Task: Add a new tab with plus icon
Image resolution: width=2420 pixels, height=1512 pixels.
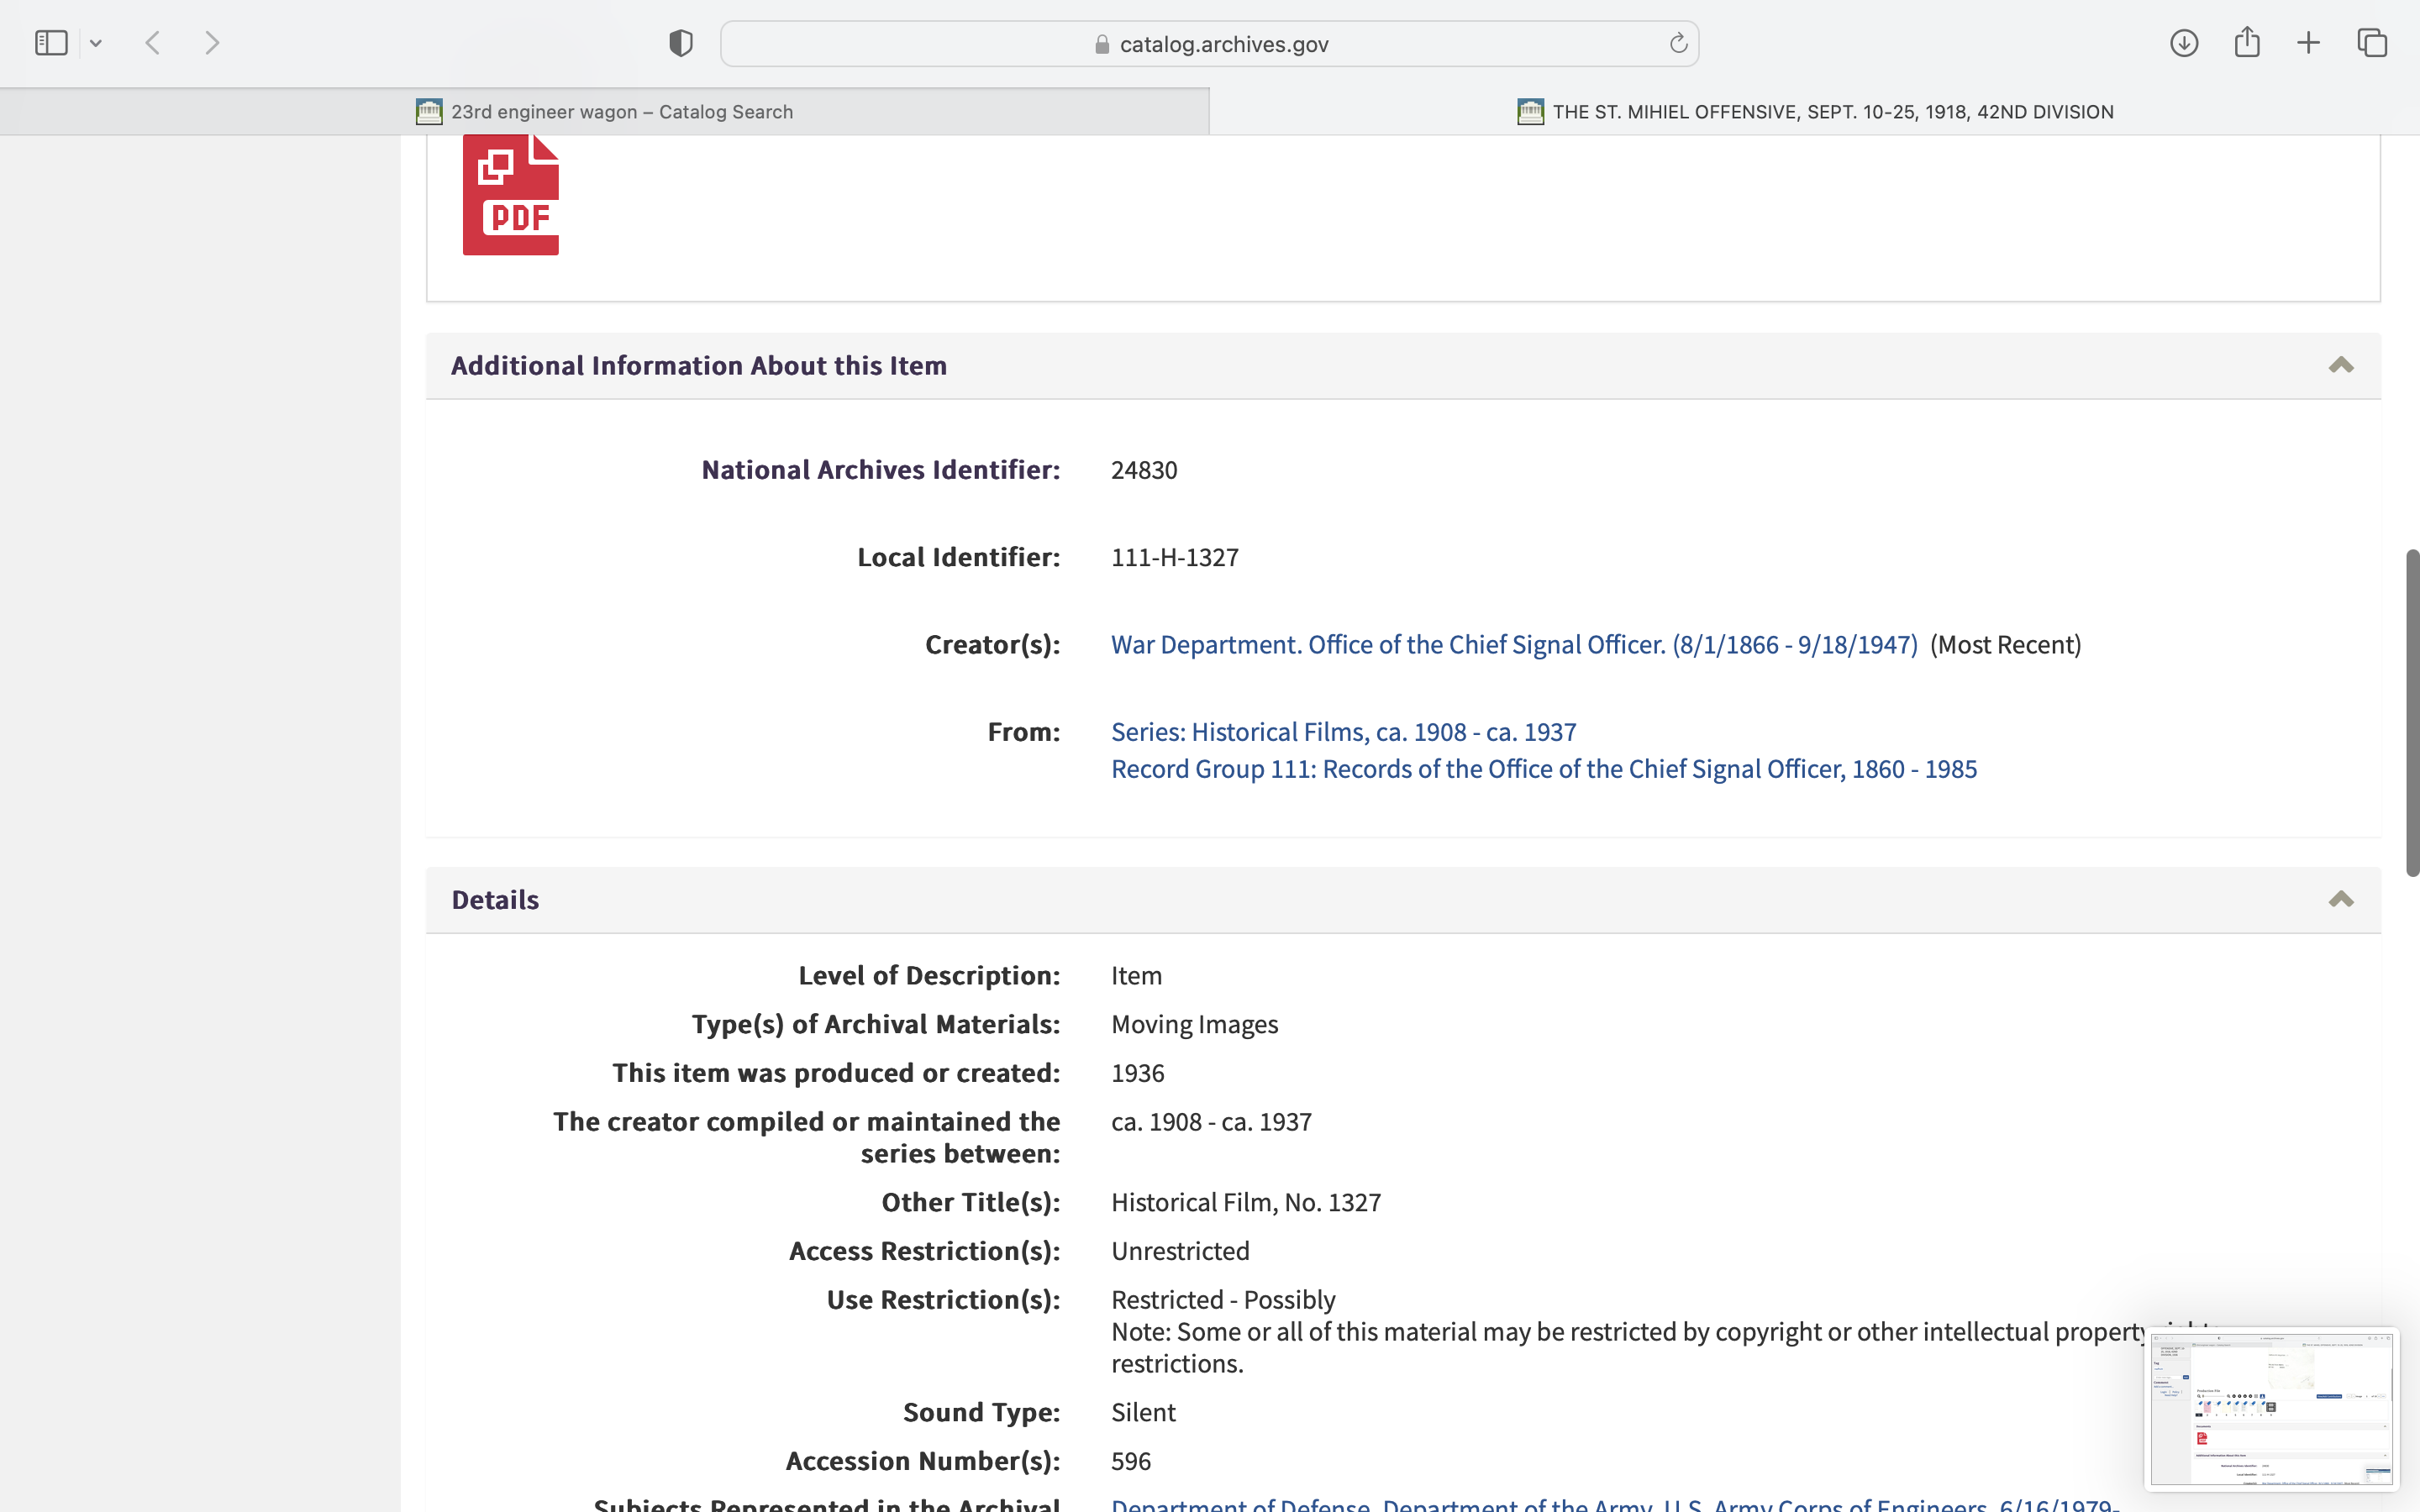Action: pos(2308,43)
